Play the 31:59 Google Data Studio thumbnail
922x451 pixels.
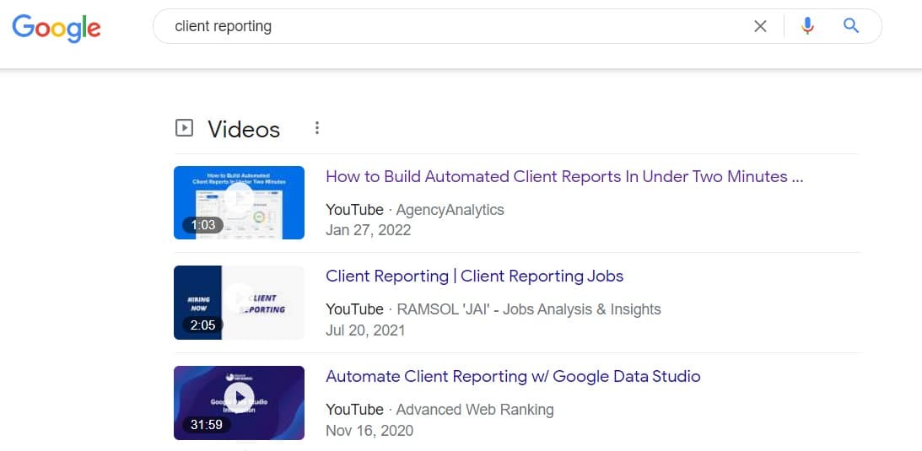click(240, 403)
